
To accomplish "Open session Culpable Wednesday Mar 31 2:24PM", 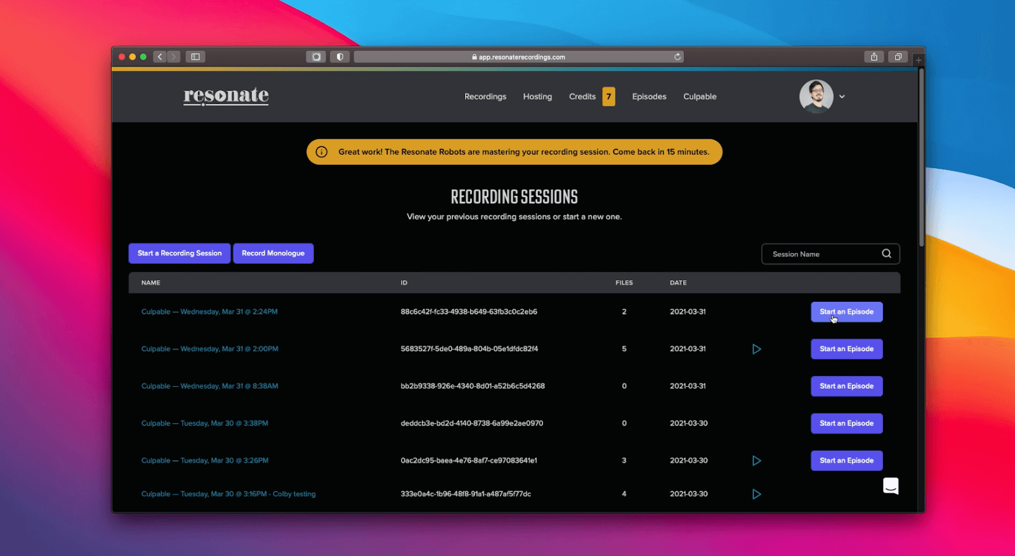I will (x=209, y=311).
